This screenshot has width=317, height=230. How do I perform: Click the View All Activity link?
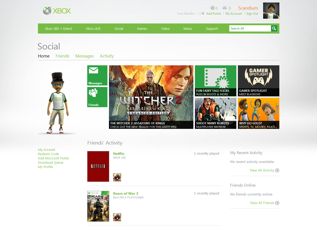262,170
